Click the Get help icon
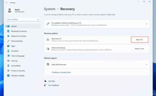 click(x=45, y=81)
